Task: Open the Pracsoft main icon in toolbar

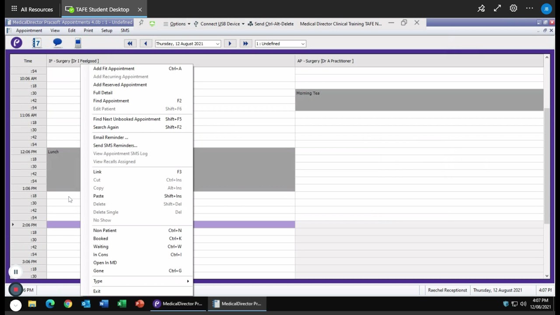Action: 16,42
